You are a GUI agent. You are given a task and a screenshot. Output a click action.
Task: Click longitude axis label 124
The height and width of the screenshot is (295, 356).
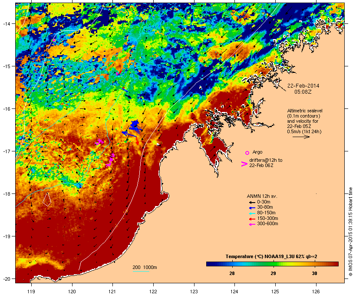(x=234, y=292)
